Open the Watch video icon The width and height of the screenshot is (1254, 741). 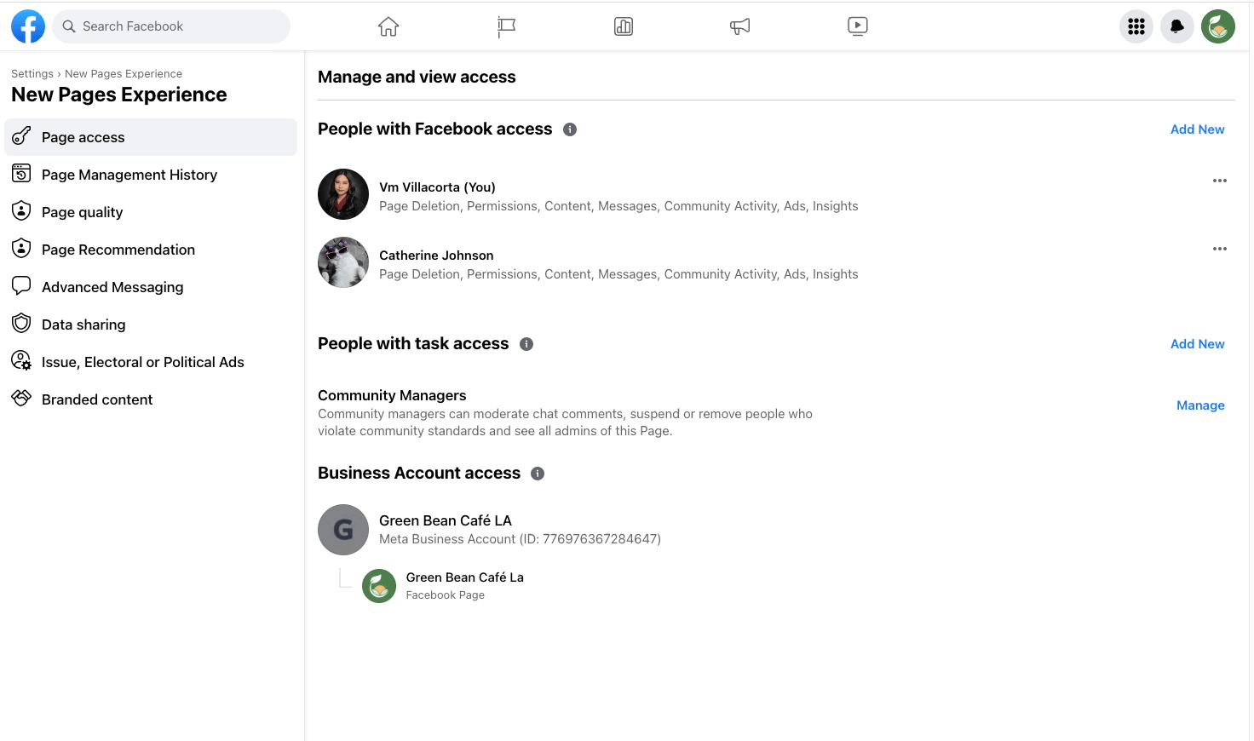[858, 26]
